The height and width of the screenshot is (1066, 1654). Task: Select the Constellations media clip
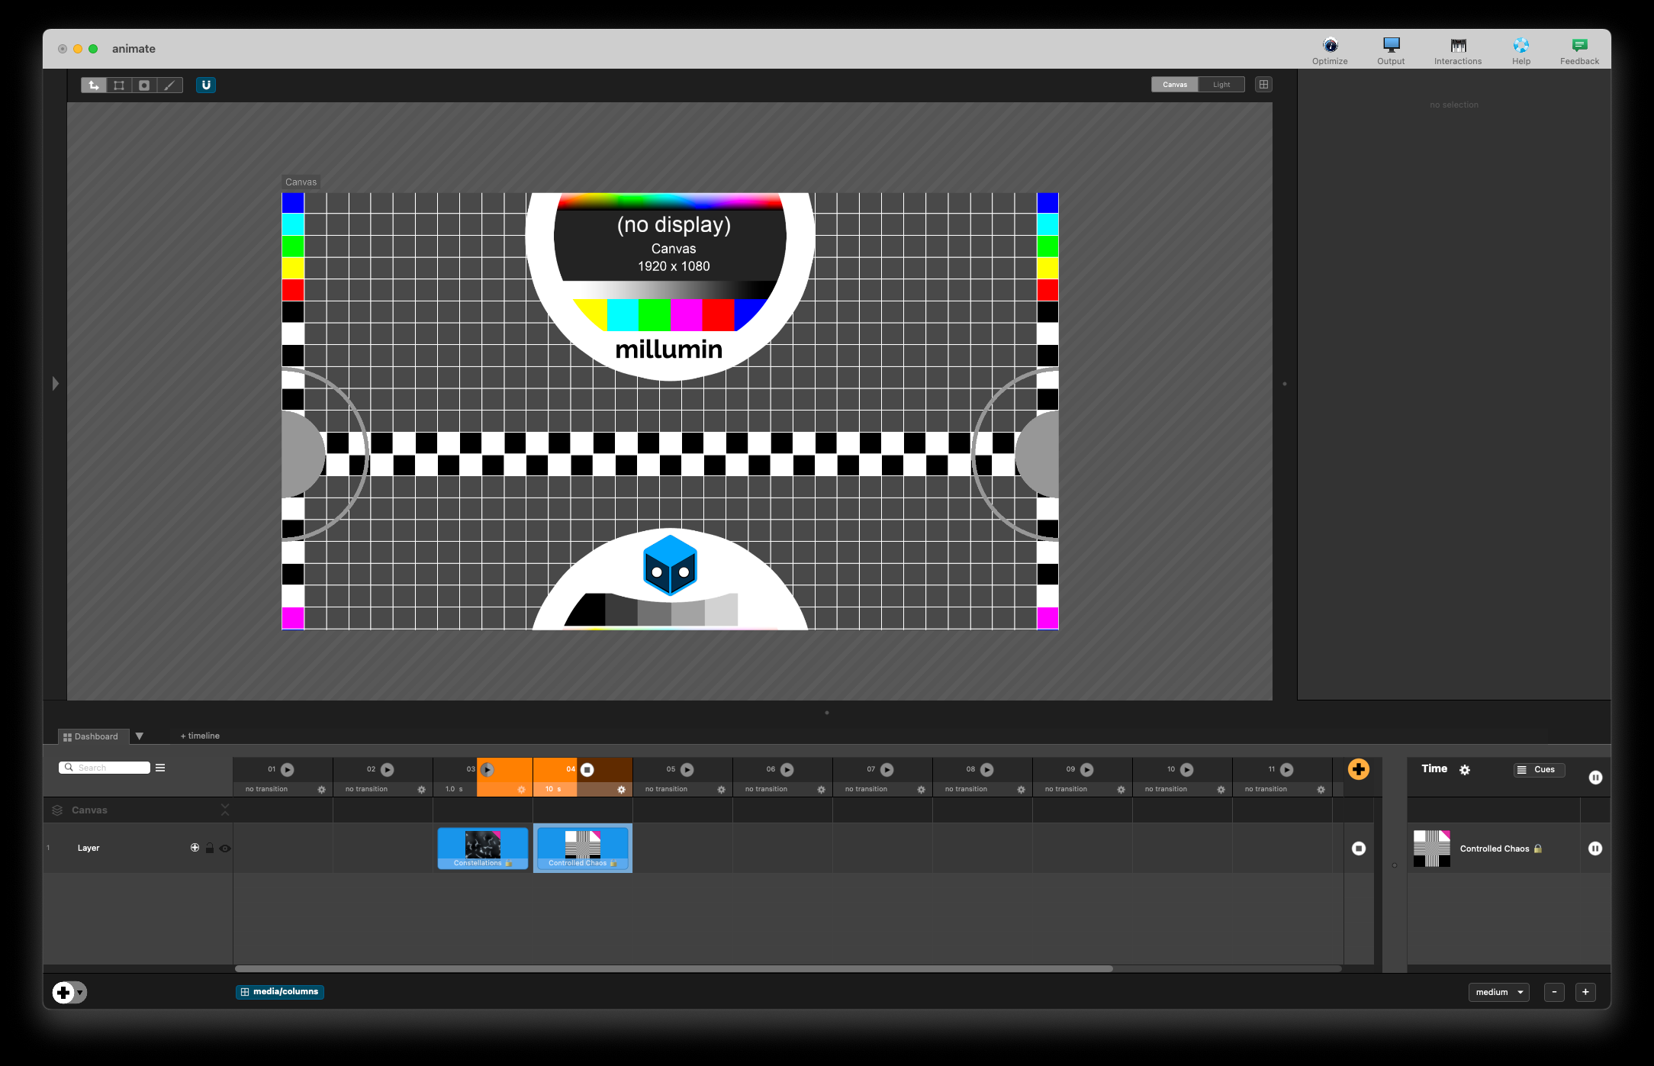[482, 848]
